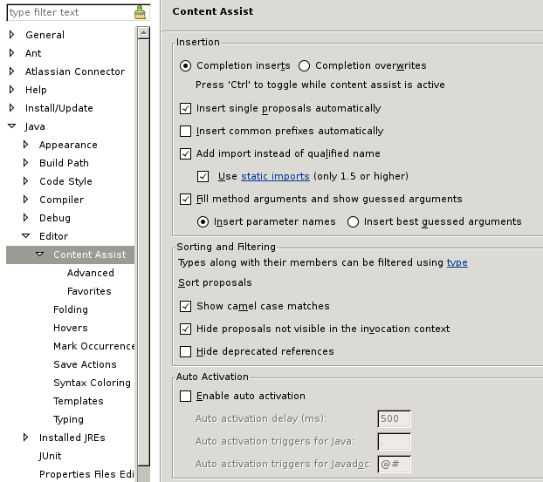The height and width of the screenshot is (482, 543).
Task: Click the filter text search field
Action: (68, 12)
